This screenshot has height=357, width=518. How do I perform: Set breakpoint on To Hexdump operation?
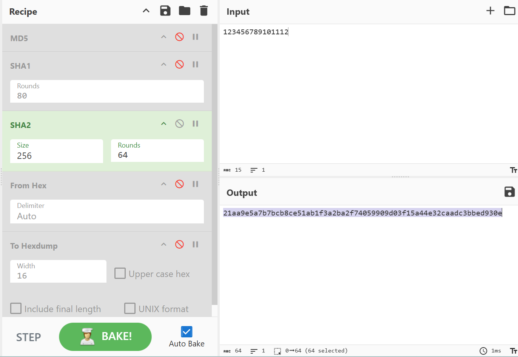(x=195, y=245)
